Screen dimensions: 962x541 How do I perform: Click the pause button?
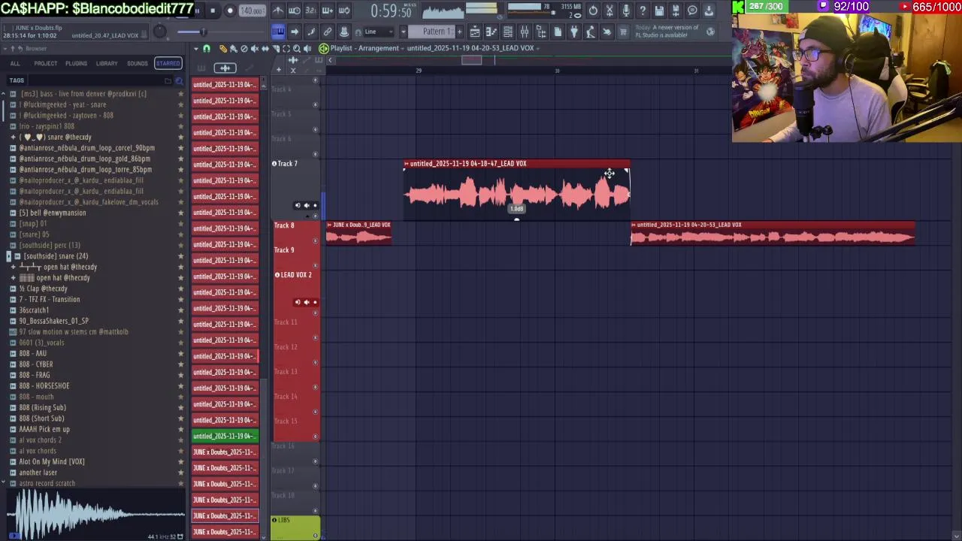(x=197, y=11)
